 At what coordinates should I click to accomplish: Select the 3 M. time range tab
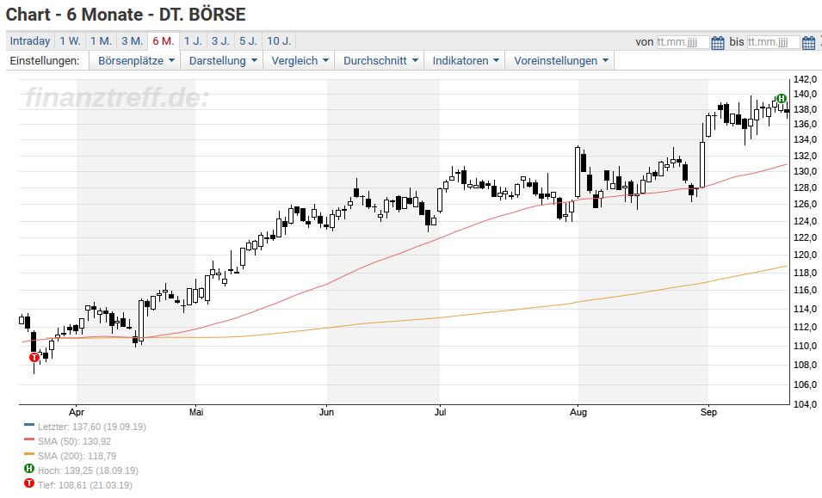coord(132,40)
